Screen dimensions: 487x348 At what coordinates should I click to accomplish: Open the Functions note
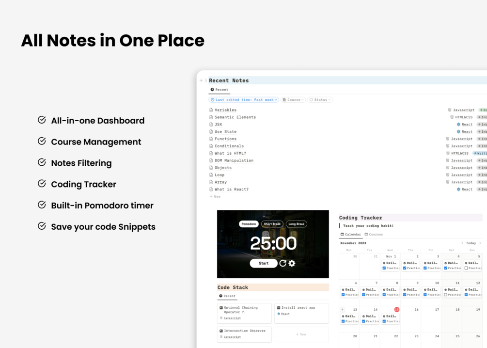tap(225, 139)
